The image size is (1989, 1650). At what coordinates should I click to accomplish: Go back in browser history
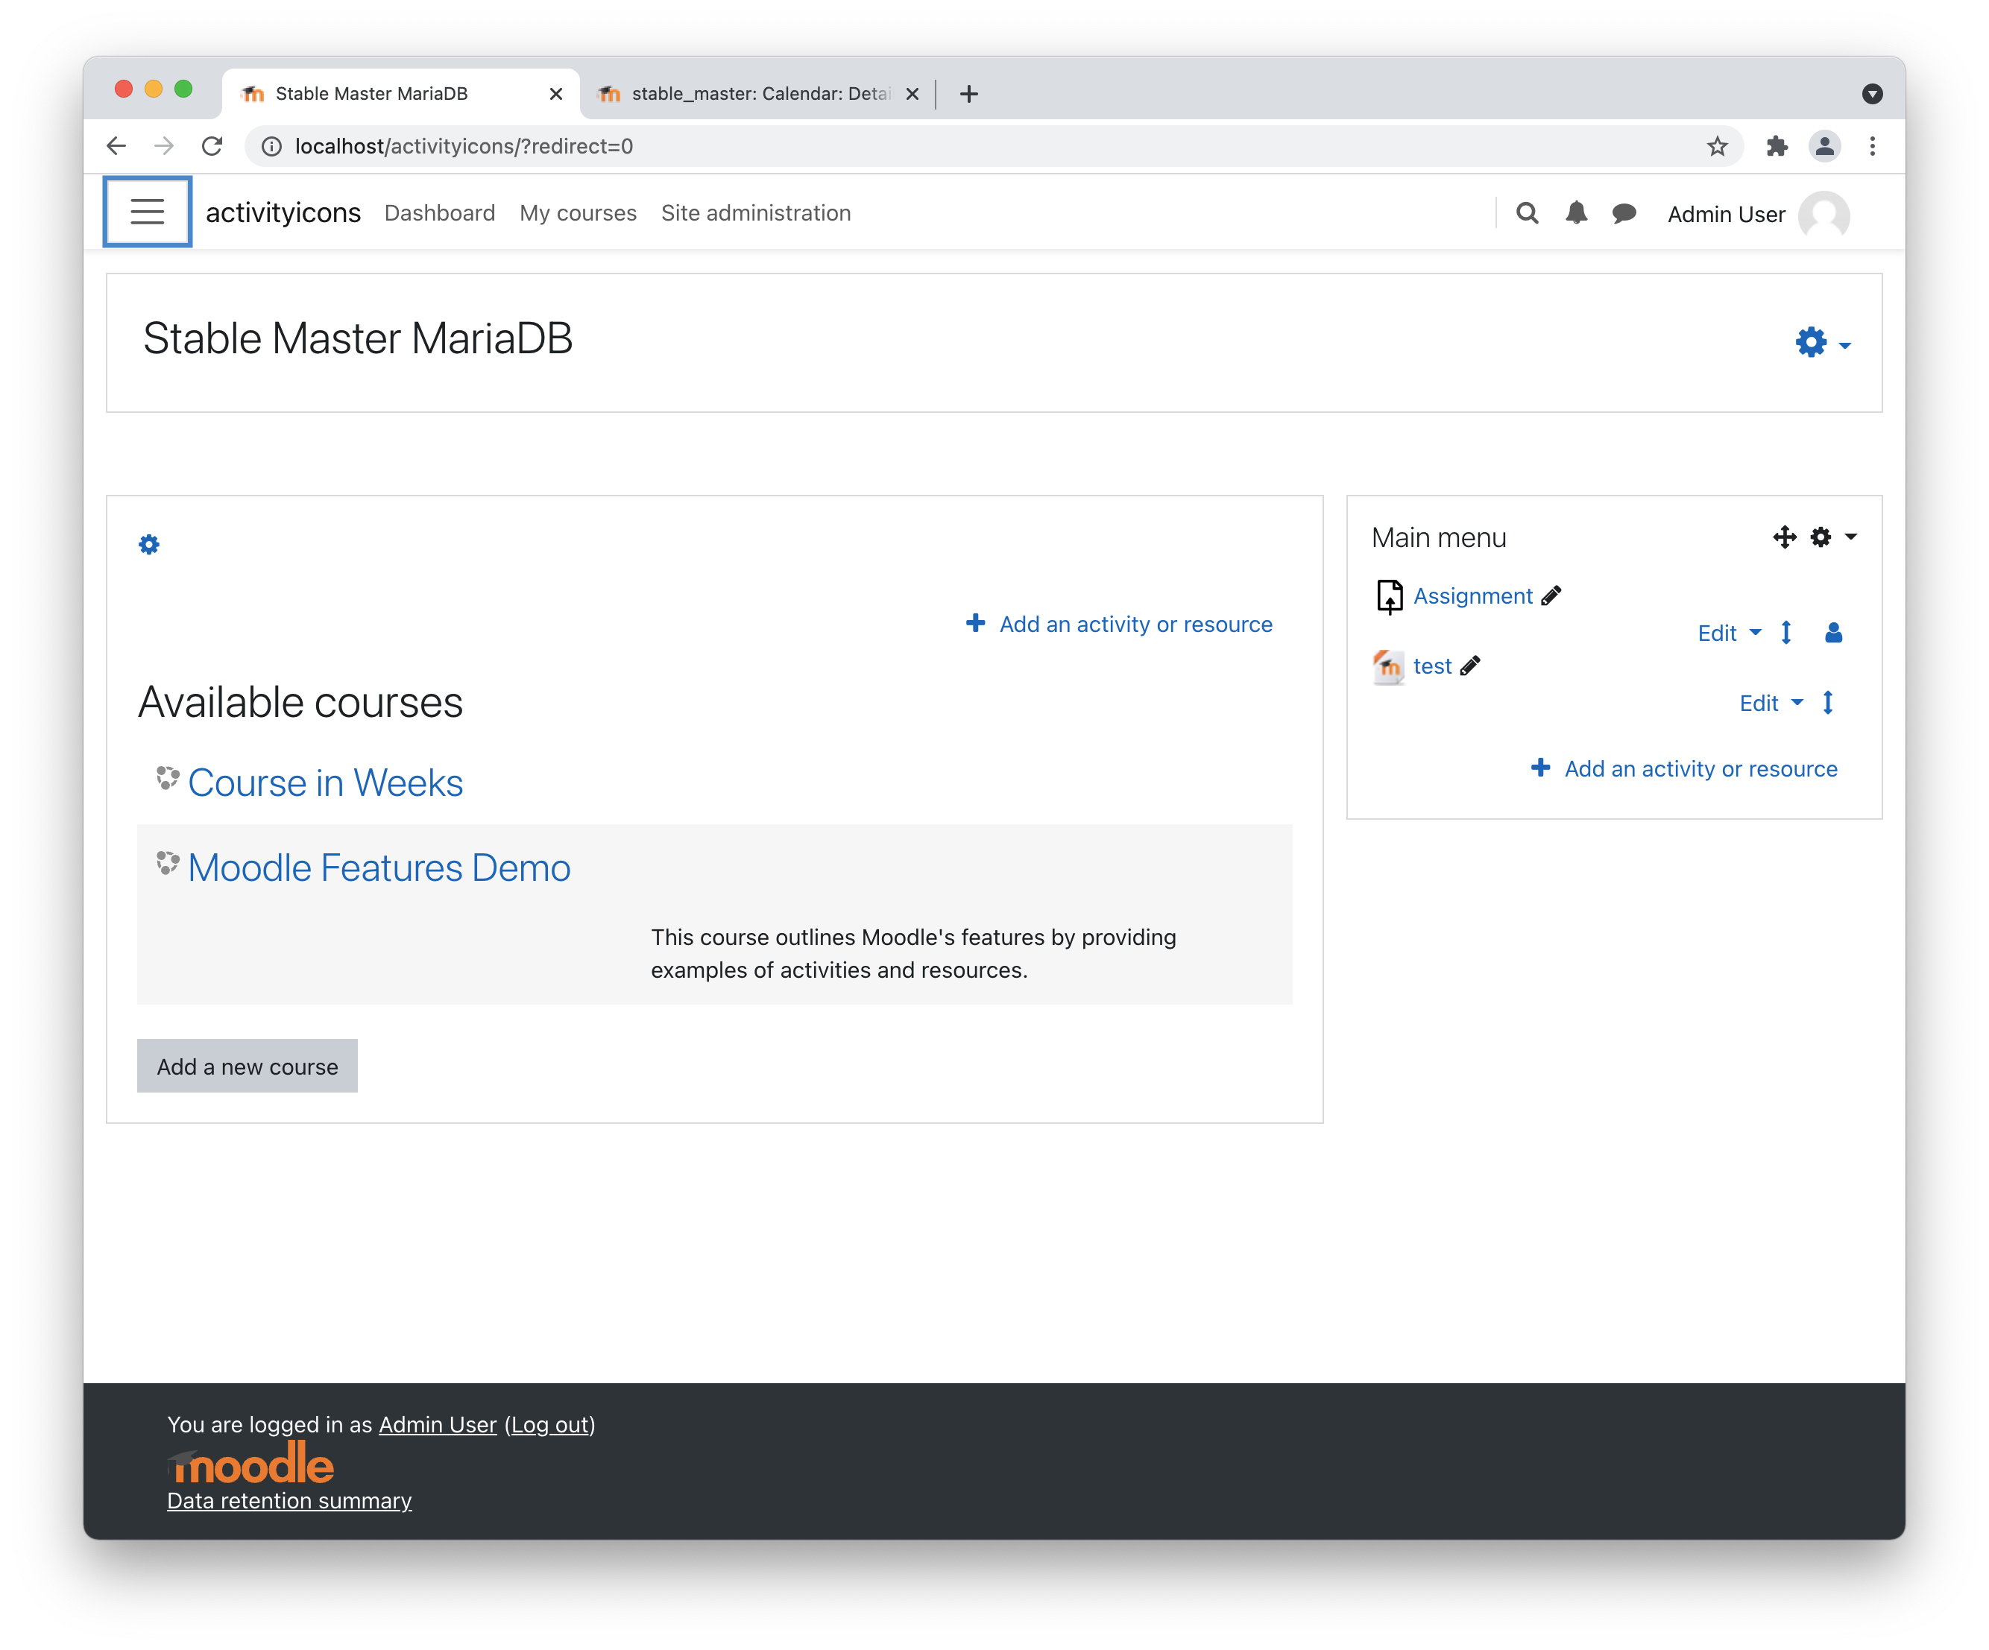[116, 146]
